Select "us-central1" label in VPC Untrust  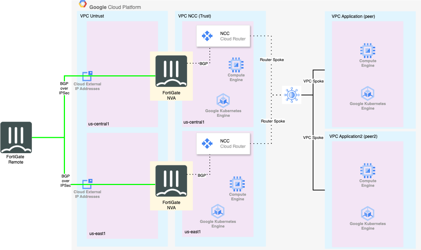point(98,124)
